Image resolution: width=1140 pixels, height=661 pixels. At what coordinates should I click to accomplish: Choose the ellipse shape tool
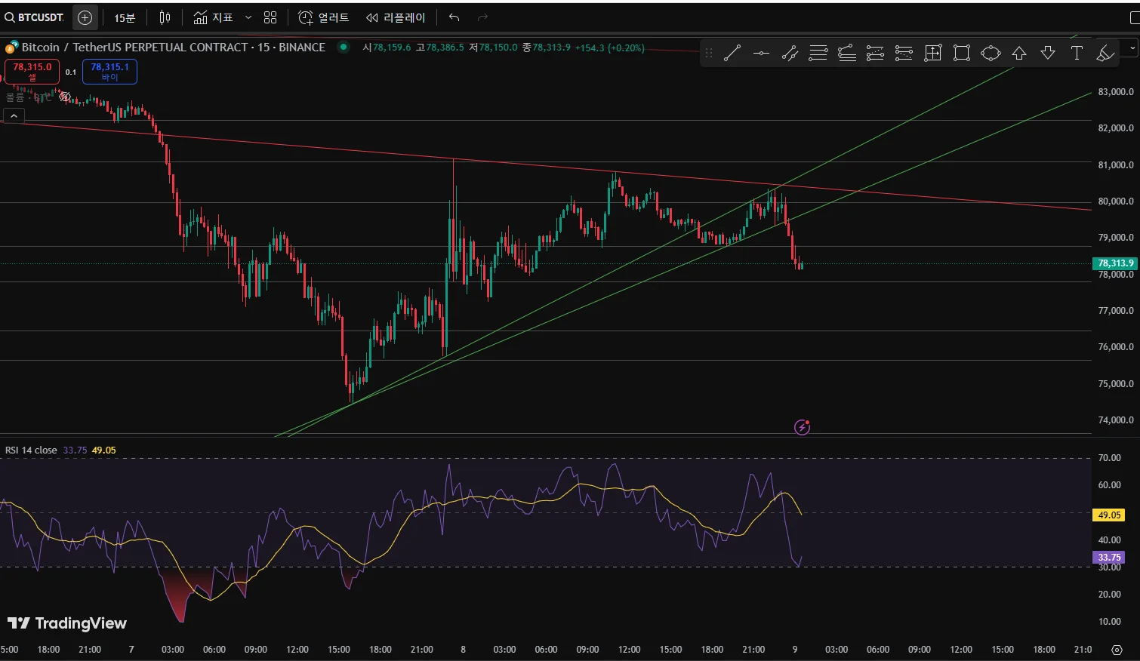coord(990,53)
